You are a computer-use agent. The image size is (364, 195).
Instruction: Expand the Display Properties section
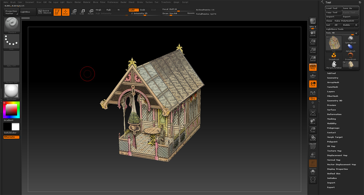pyautogui.click(x=337, y=169)
